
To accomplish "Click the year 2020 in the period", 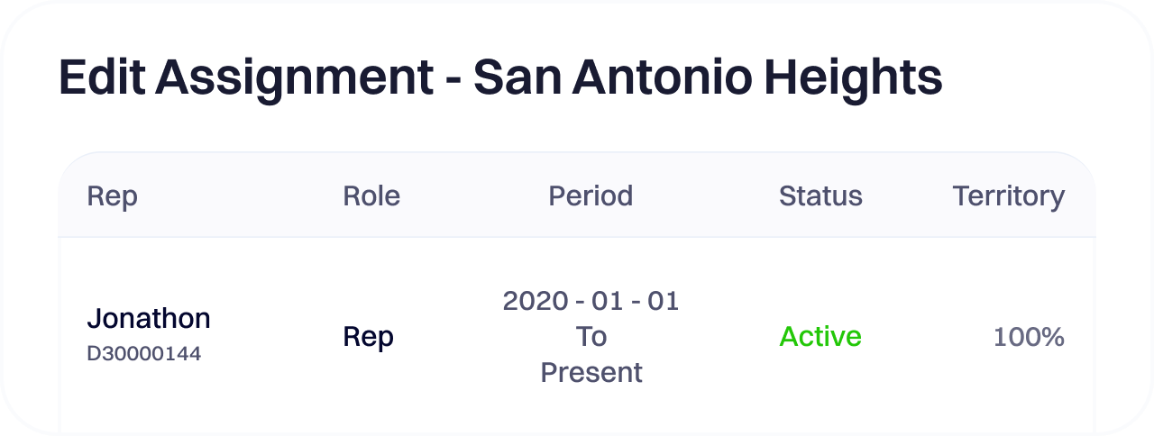I will [536, 301].
